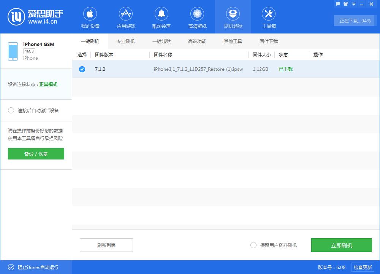The width and height of the screenshot is (380, 274).
Task: Switch to the 固件下载 tab
Action: tap(268, 41)
